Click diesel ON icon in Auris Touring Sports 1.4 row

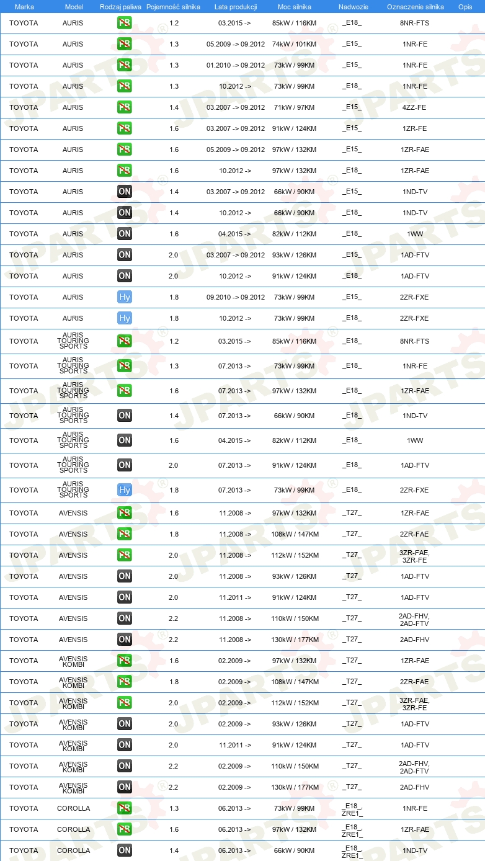[x=125, y=416]
